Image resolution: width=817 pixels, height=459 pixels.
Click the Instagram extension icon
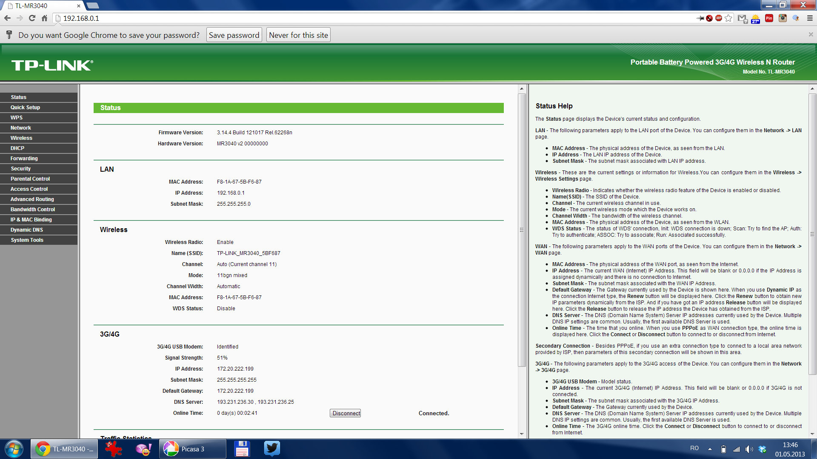(x=783, y=18)
